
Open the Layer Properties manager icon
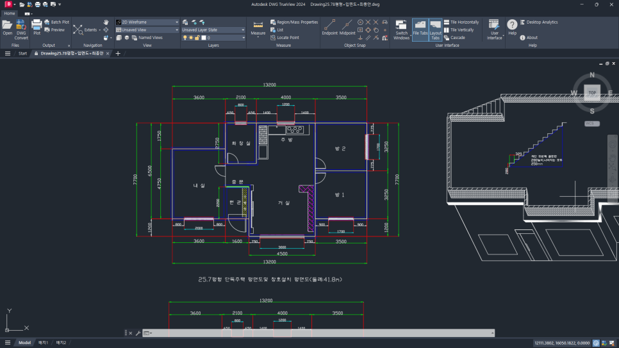(185, 22)
